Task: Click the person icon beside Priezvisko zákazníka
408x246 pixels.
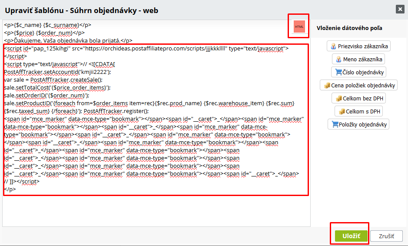Action: pos(333,47)
